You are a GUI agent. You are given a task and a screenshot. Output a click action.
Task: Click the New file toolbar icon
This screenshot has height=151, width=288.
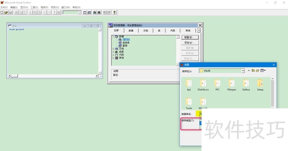pyautogui.click(x=2, y=12)
